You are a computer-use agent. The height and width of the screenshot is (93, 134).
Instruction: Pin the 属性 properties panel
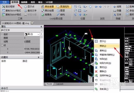click(x=41, y=27)
